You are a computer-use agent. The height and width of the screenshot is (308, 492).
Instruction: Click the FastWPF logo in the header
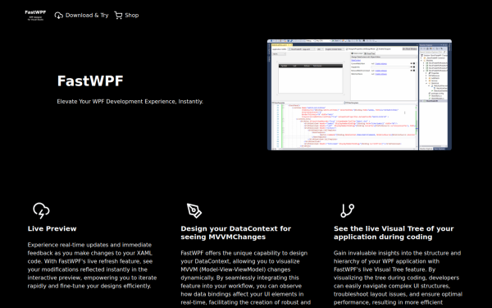[x=35, y=15]
